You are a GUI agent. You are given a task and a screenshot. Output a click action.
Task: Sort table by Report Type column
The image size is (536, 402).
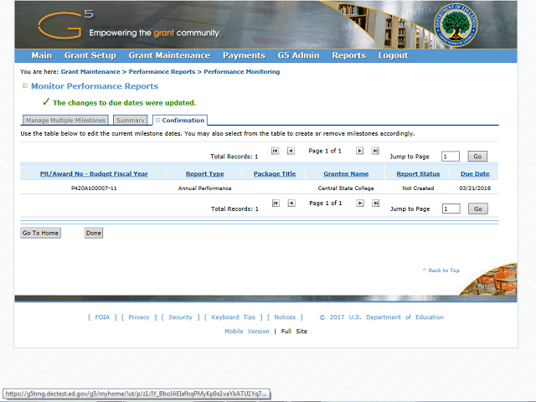point(204,173)
